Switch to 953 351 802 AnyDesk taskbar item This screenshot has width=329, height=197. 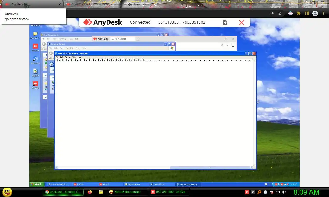169,192
